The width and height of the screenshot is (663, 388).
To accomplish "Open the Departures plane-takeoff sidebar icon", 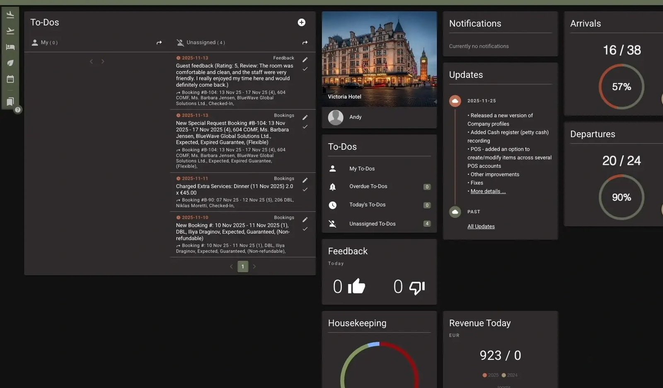I will [x=10, y=31].
